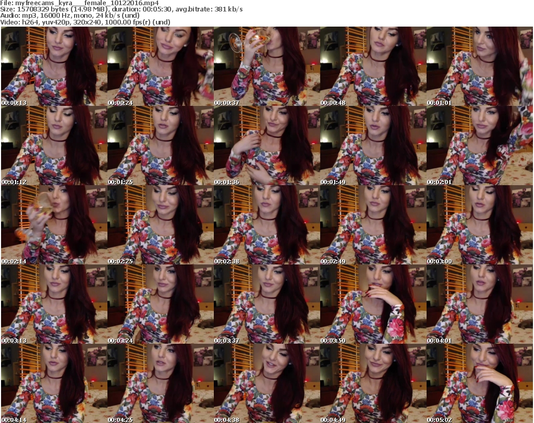Select the thumbnail at 00:03:24
The image size is (534, 423).
[161, 304]
